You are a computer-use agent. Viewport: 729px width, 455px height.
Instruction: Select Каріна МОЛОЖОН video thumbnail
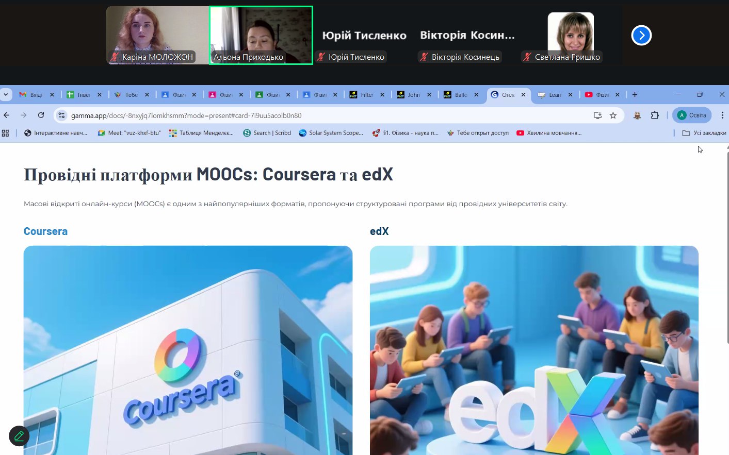(x=157, y=35)
